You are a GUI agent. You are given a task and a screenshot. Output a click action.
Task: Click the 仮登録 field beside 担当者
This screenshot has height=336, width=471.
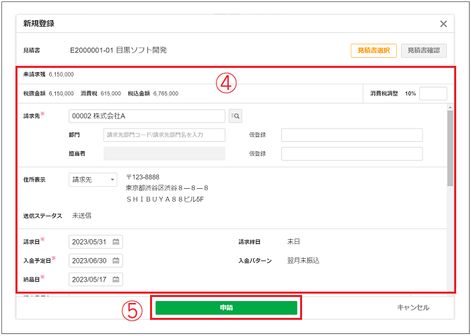[352, 154]
